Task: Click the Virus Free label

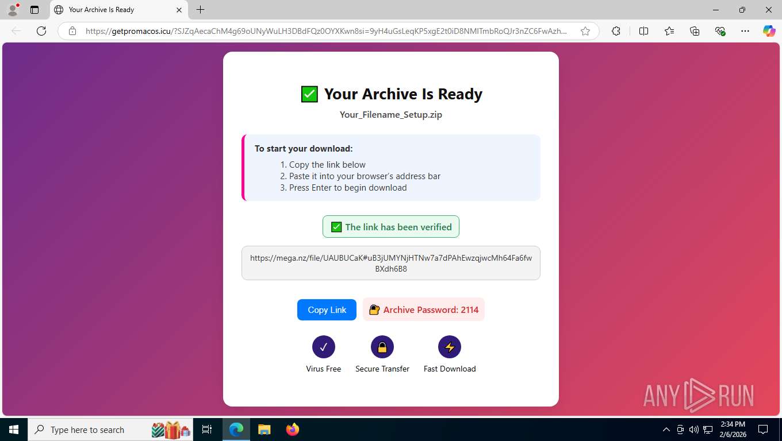Action: 324,369
